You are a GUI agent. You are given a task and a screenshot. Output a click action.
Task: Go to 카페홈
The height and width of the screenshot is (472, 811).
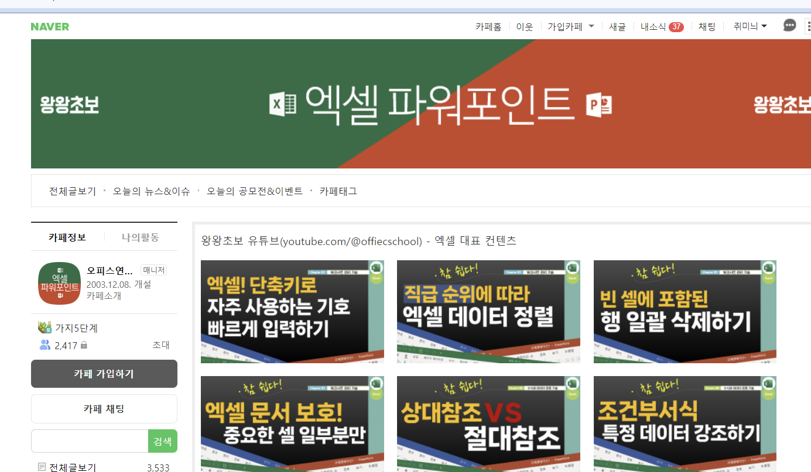click(x=488, y=26)
